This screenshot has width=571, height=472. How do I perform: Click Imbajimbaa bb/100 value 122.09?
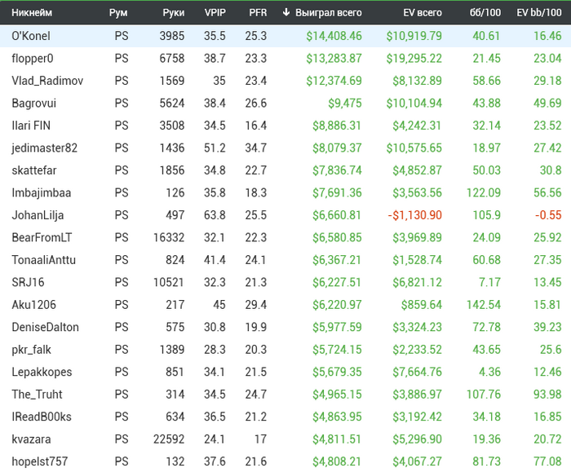484,193
